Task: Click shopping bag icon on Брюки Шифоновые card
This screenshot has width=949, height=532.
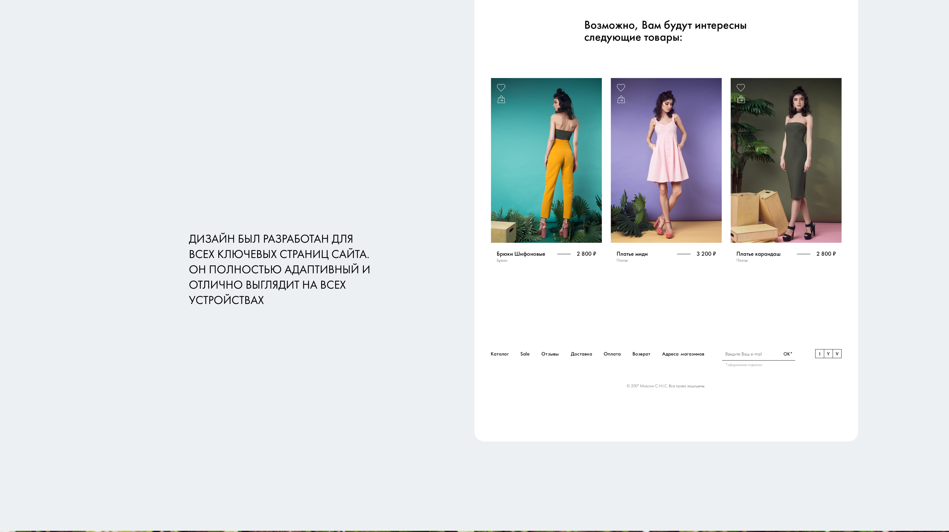Action: click(x=501, y=99)
